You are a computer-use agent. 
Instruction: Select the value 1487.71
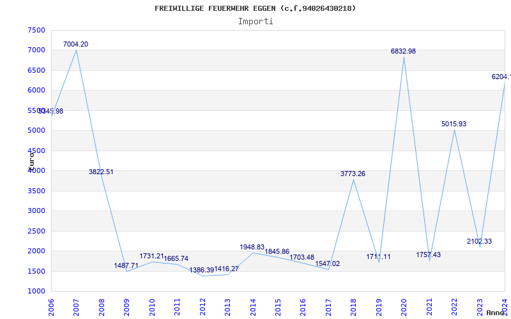[126, 265]
